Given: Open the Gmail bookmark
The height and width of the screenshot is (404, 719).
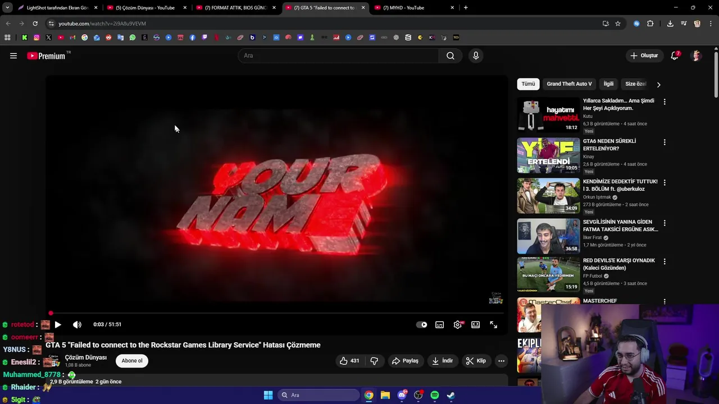Looking at the screenshot, I should [72, 38].
